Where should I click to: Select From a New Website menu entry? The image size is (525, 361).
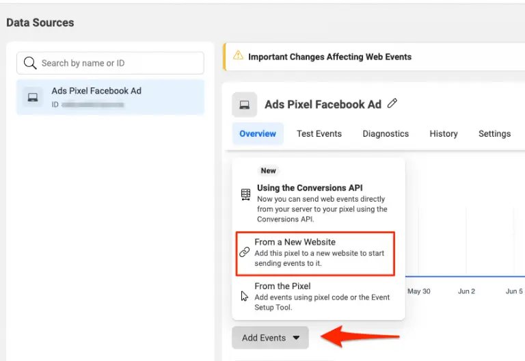[x=315, y=254]
